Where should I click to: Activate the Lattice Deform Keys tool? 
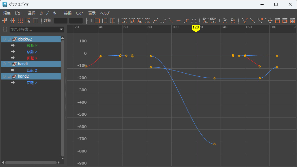click(20, 21)
